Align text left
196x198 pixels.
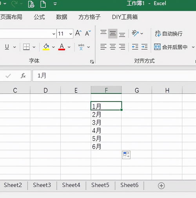tap(103, 47)
